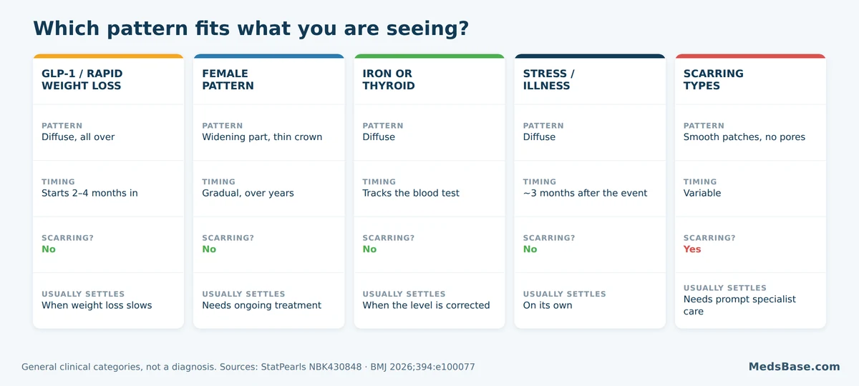Screen dimensions: 859x386
Task: Click the red 'Yes' scarring value
Action: [692, 249]
